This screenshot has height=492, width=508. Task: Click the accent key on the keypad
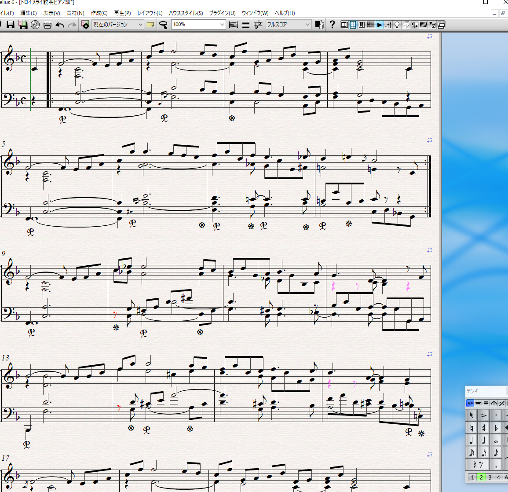[x=484, y=415]
